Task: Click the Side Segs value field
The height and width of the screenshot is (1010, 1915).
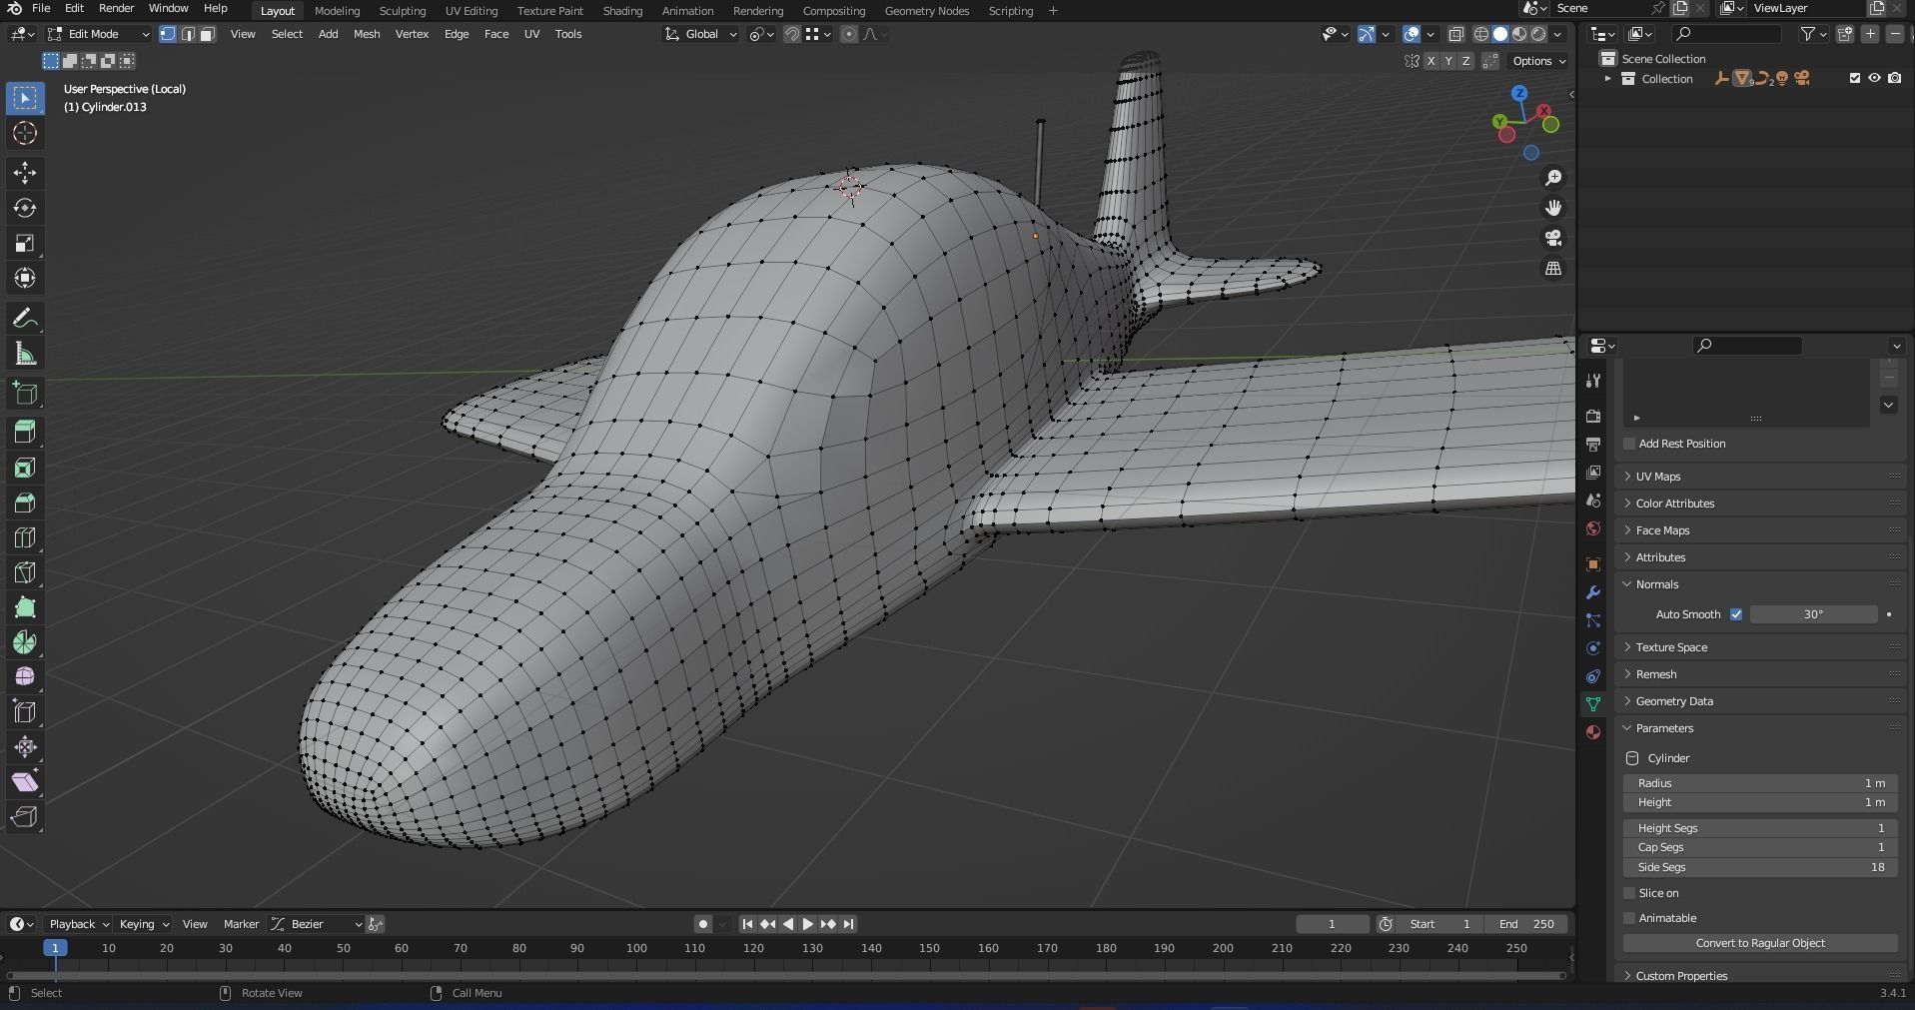Action: coord(1760,867)
